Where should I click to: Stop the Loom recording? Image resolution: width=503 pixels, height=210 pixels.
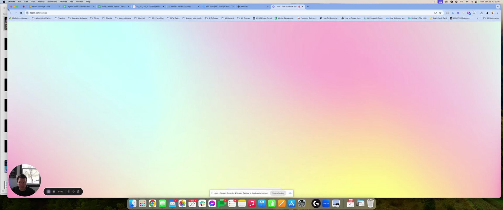point(48,192)
